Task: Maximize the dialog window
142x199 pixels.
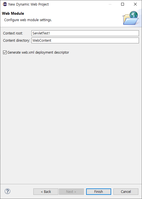Action: click(x=123, y=4)
